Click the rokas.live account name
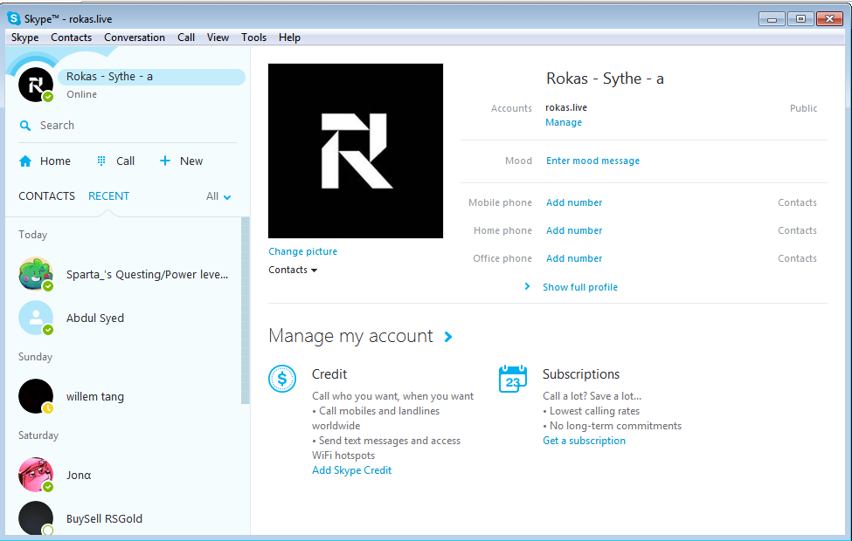This screenshot has height=541, width=852. click(566, 107)
